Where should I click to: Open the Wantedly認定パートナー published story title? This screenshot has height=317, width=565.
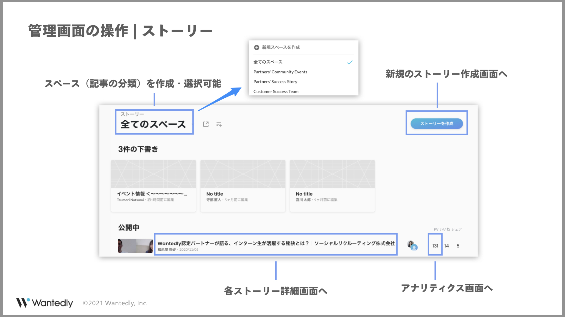[x=276, y=243]
